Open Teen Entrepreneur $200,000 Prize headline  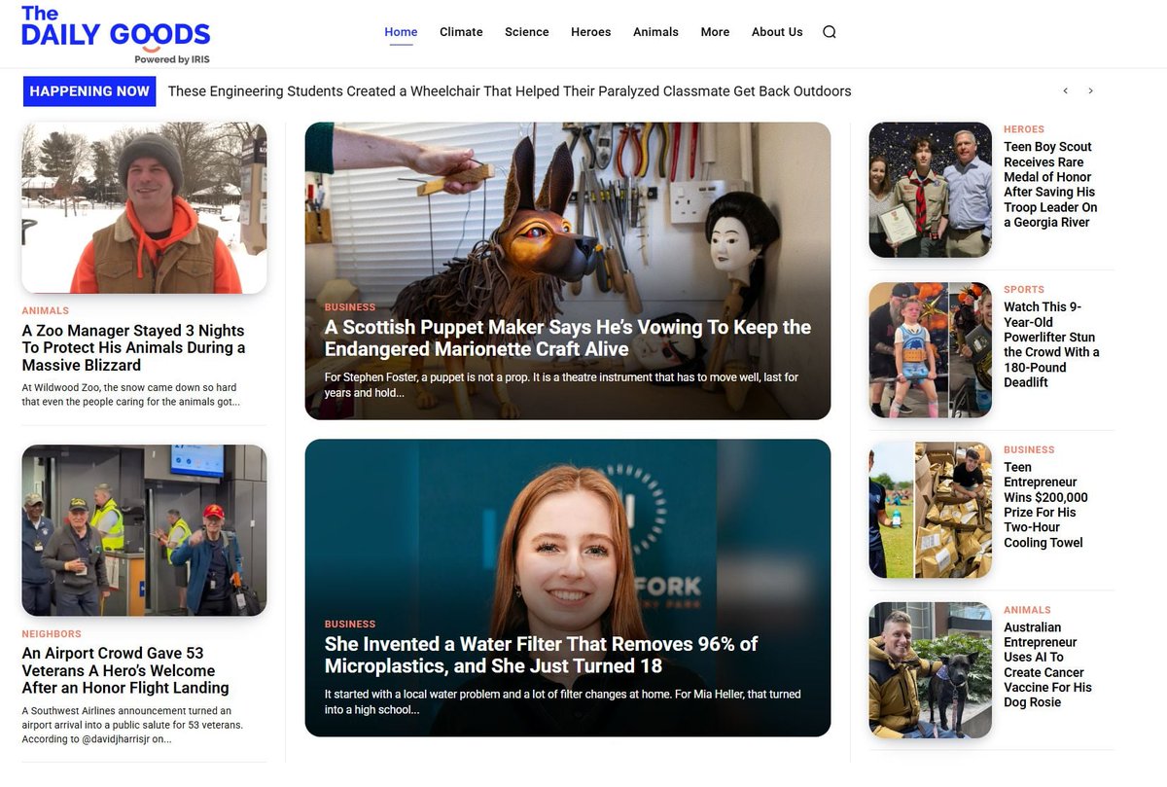pyautogui.click(x=1045, y=505)
